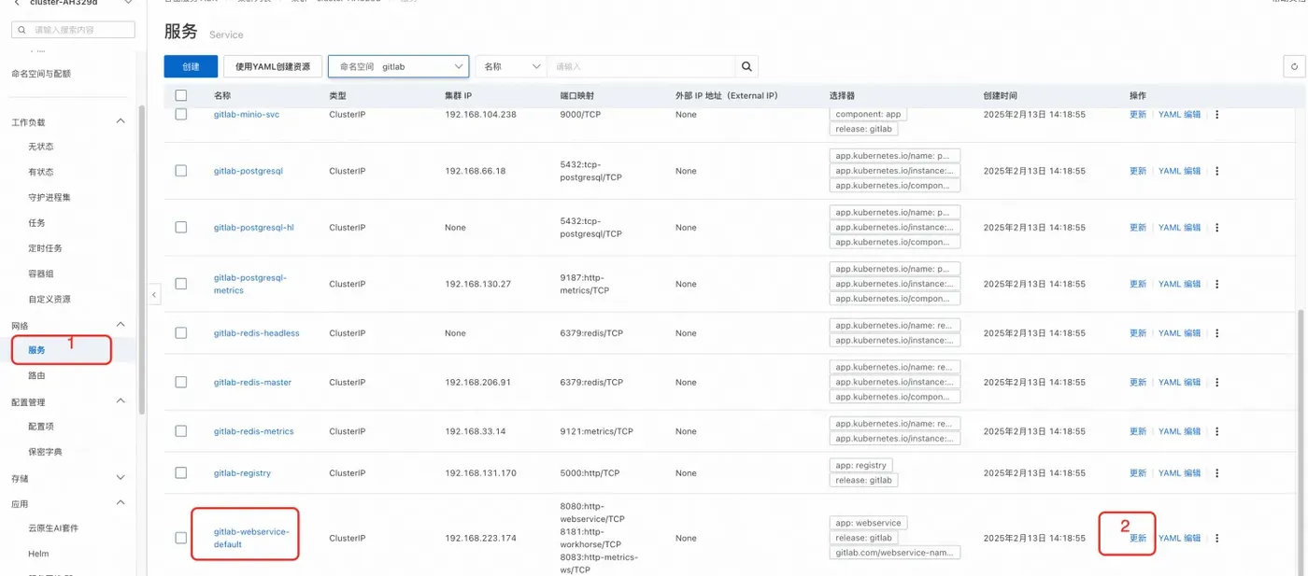Open the 命名空间 gitlab namespace dropdown

click(398, 66)
